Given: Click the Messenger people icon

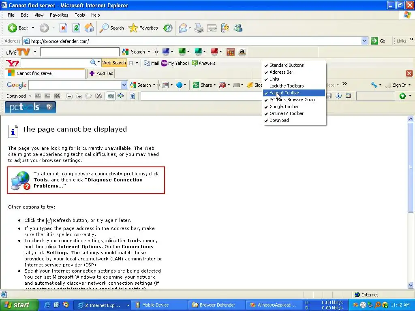Looking at the screenshot, I should [238, 28].
